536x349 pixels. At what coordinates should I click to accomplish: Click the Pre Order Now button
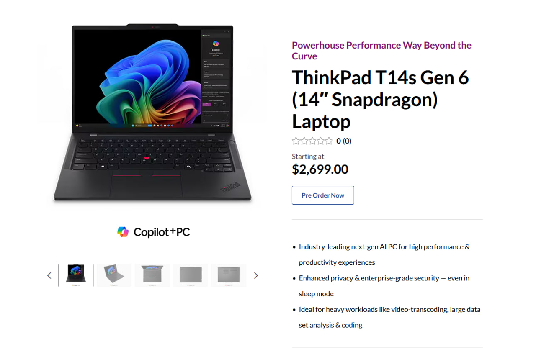click(x=323, y=195)
